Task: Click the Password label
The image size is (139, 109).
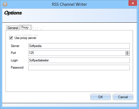Action: [x=17, y=68]
